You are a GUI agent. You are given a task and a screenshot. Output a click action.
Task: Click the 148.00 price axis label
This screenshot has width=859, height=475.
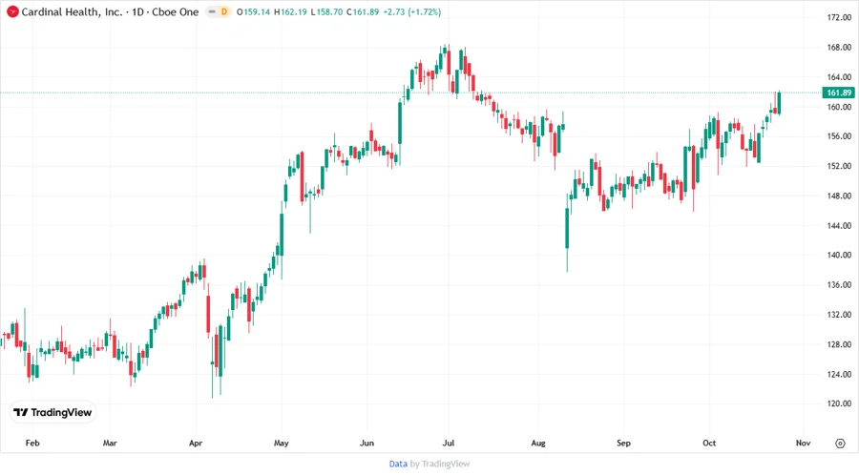click(x=839, y=196)
